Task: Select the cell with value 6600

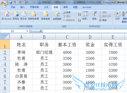Action: click(113, 76)
